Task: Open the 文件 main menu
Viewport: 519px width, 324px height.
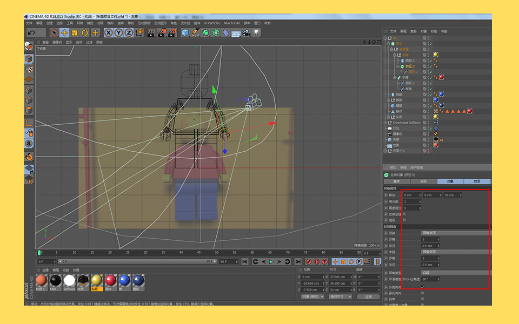Action: tap(29, 23)
